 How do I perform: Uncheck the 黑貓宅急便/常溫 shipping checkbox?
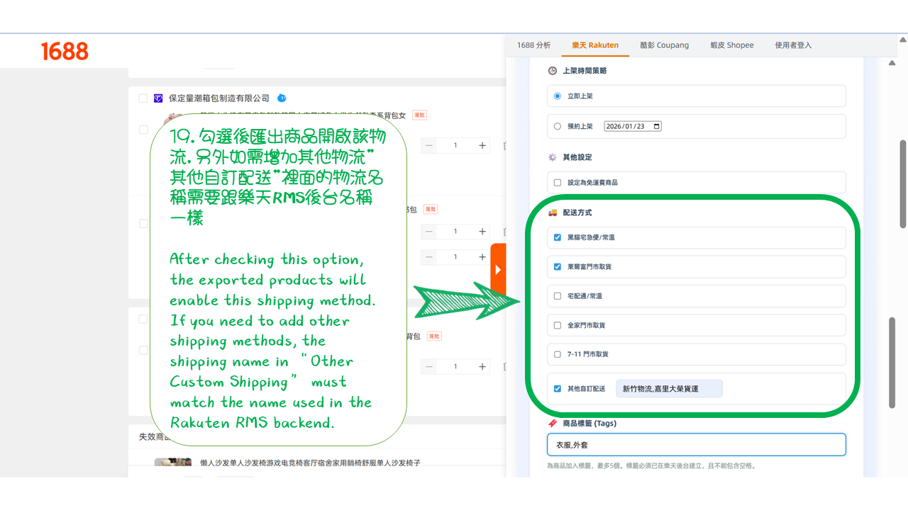click(x=558, y=237)
